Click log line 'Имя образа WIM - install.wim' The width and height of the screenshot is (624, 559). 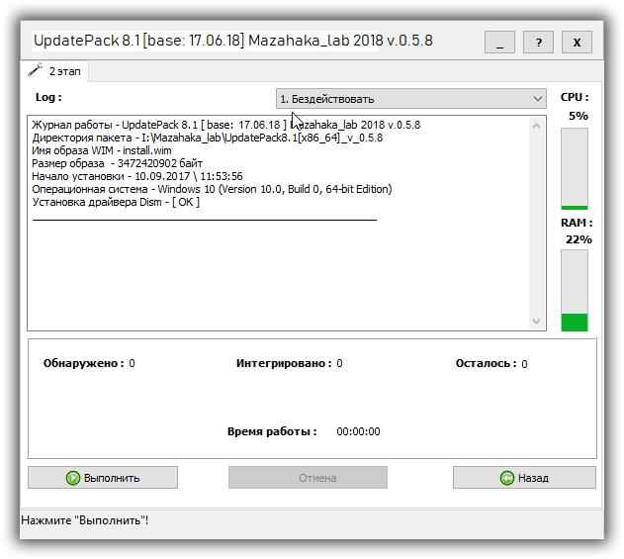(x=102, y=150)
